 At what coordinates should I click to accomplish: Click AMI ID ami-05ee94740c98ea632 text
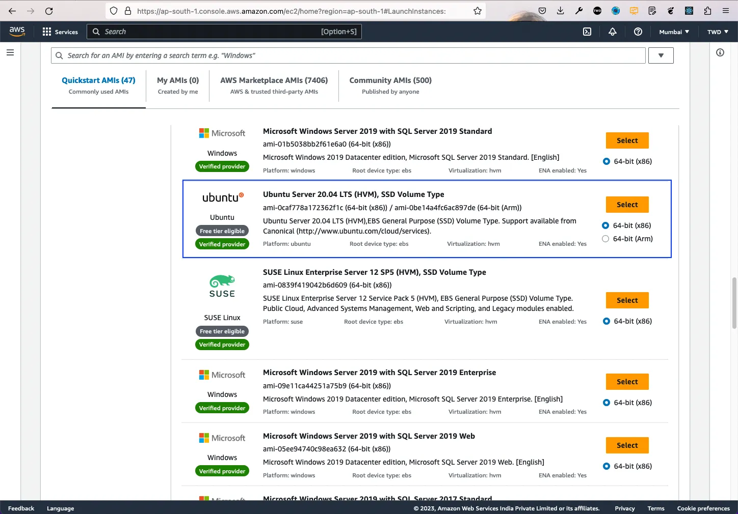[305, 449]
